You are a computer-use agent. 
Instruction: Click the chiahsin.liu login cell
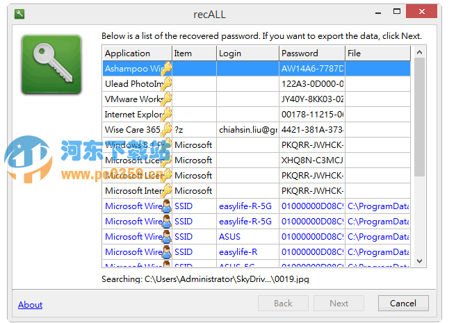(x=247, y=130)
